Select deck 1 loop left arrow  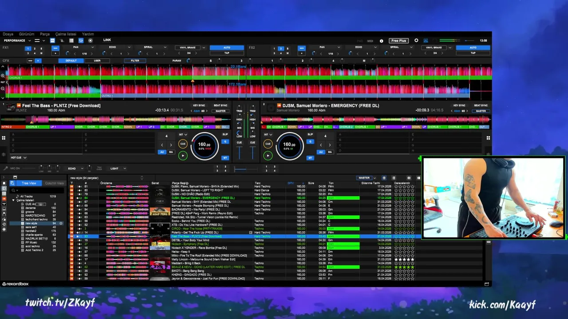tap(162, 145)
